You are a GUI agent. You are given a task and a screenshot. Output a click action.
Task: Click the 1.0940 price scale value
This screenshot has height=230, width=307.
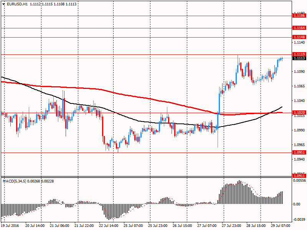click(x=299, y=159)
